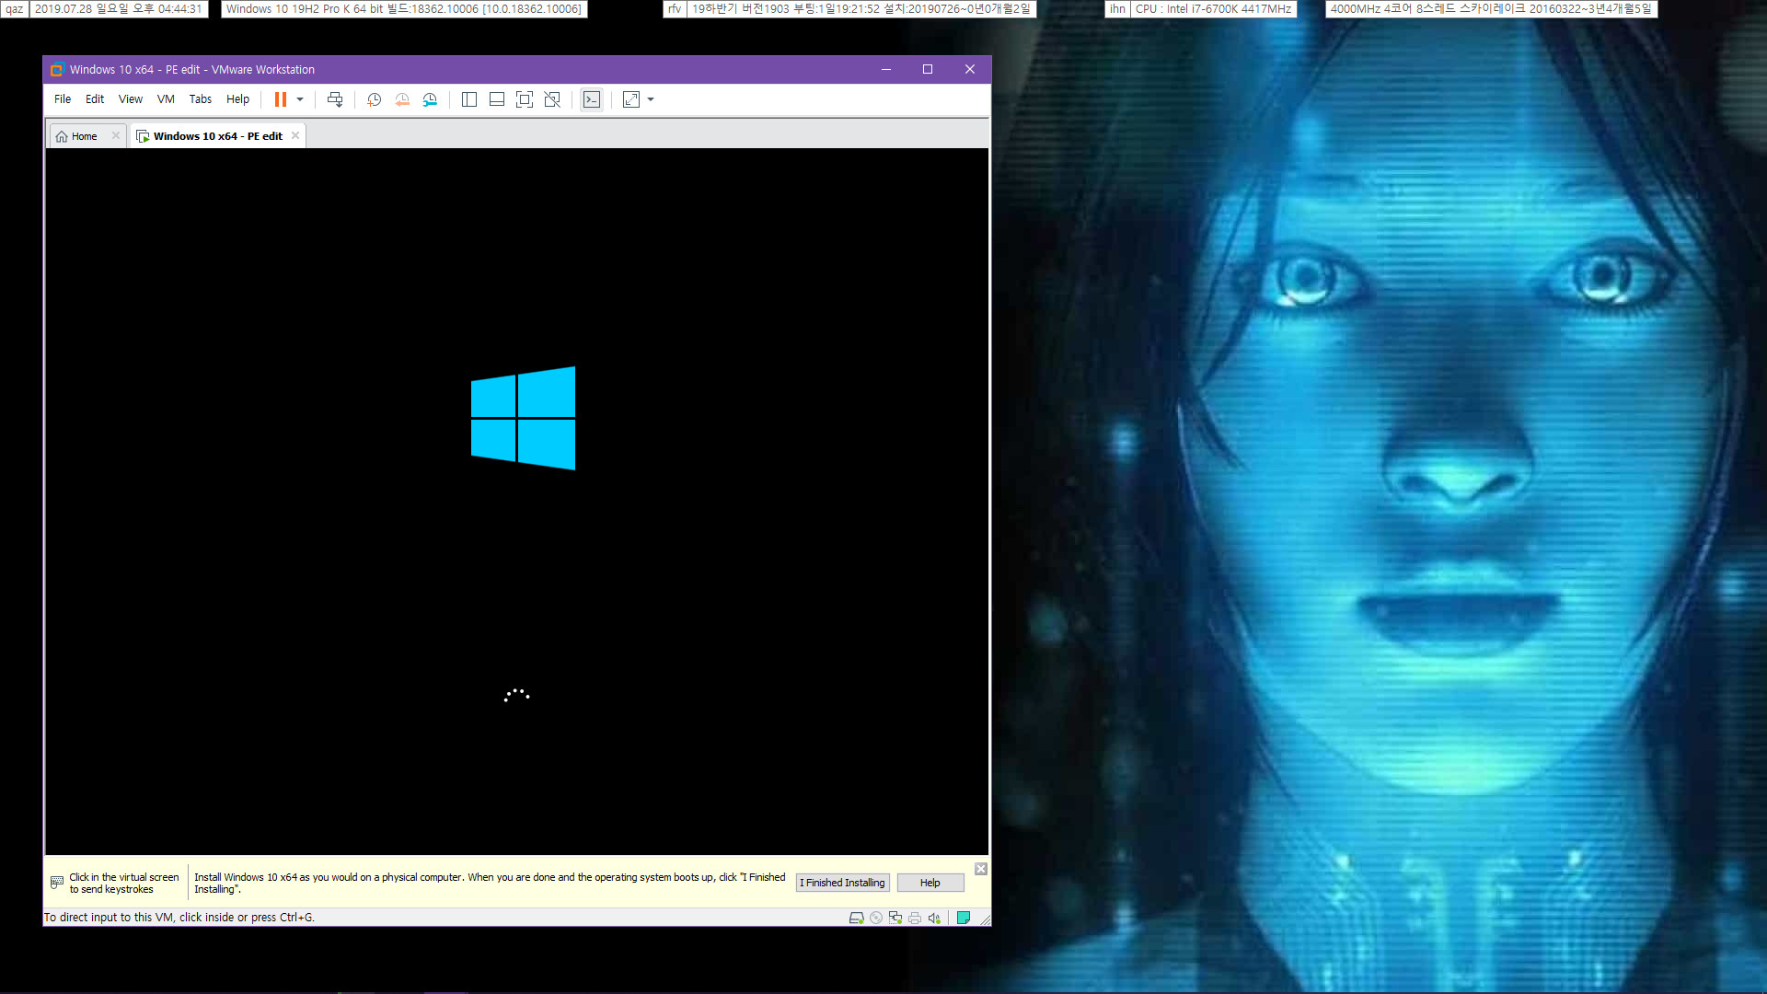Click the printer status icon
The image size is (1767, 994).
915,918
